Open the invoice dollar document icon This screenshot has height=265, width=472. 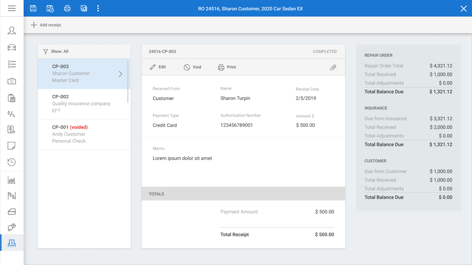click(x=11, y=129)
